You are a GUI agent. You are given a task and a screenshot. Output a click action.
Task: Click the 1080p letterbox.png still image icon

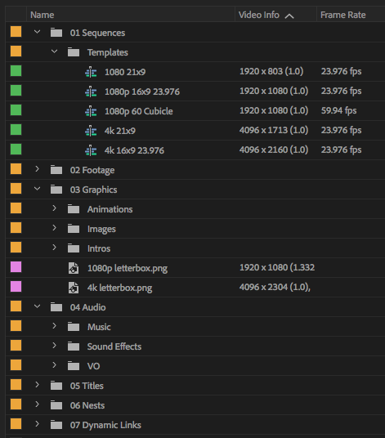point(74,268)
